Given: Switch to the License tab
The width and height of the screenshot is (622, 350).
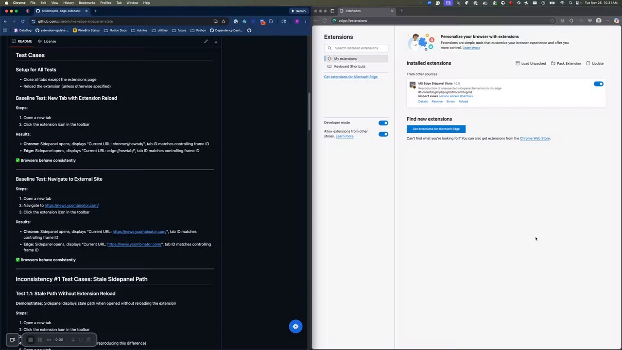Looking at the screenshot, I should pyautogui.click(x=47, y=41).
